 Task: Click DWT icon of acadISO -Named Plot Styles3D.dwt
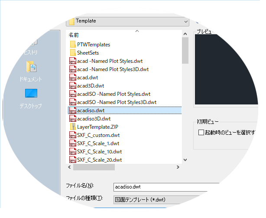73,102
